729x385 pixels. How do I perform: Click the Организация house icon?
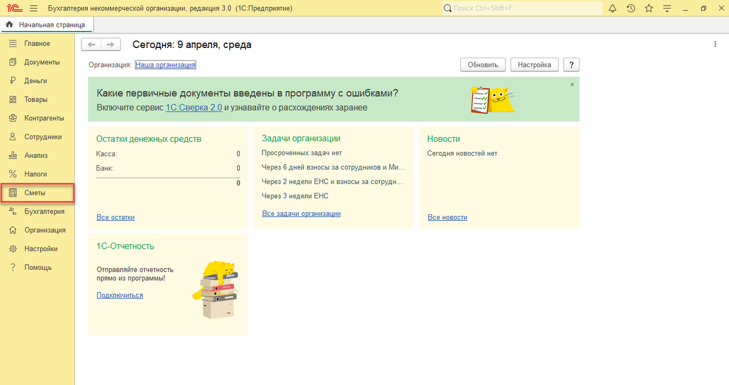tap(13, 230)
